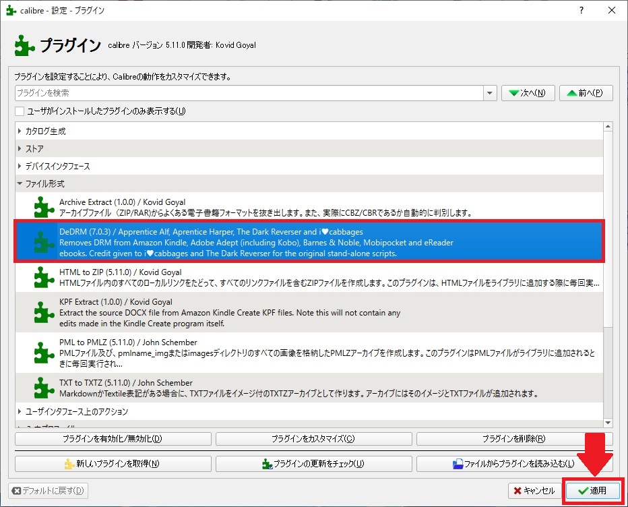Select TXT to TXTZ (5.11.0) plugin row
Viewport: 628px width, 507px height.
point(309,388)
